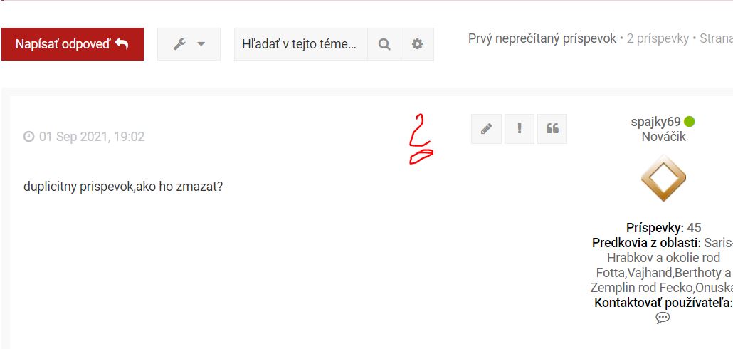Screen dimensions: 733x349
Task: Open advanced search via the gear icon
Action: [x=418, y=44]
